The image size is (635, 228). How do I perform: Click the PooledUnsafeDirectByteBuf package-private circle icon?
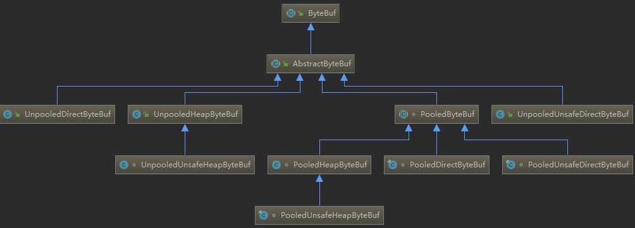click(521, 165)
